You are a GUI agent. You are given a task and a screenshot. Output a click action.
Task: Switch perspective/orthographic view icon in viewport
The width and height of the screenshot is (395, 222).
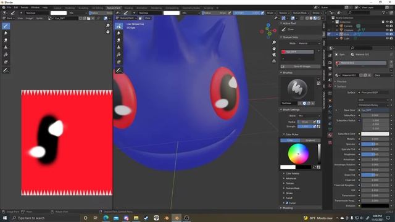coord(274,61)
